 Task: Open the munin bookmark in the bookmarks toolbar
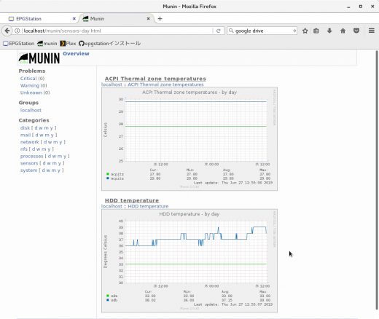47,44
